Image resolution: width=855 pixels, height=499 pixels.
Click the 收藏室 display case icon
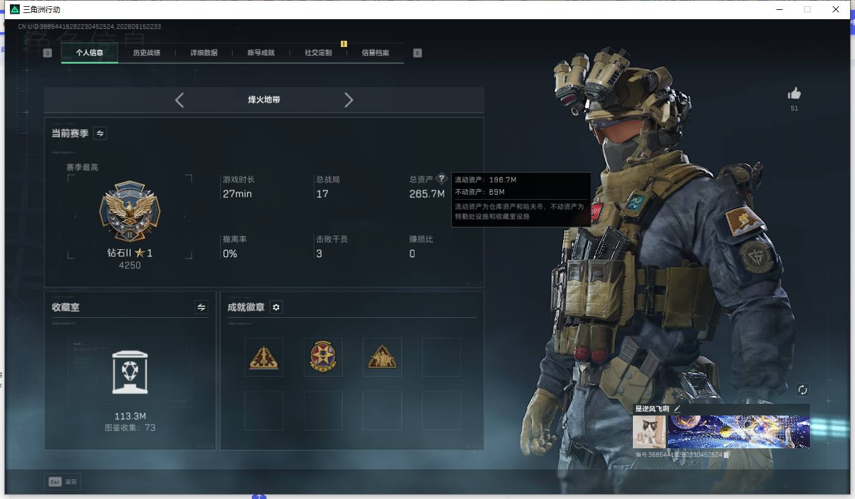point(130,372)
